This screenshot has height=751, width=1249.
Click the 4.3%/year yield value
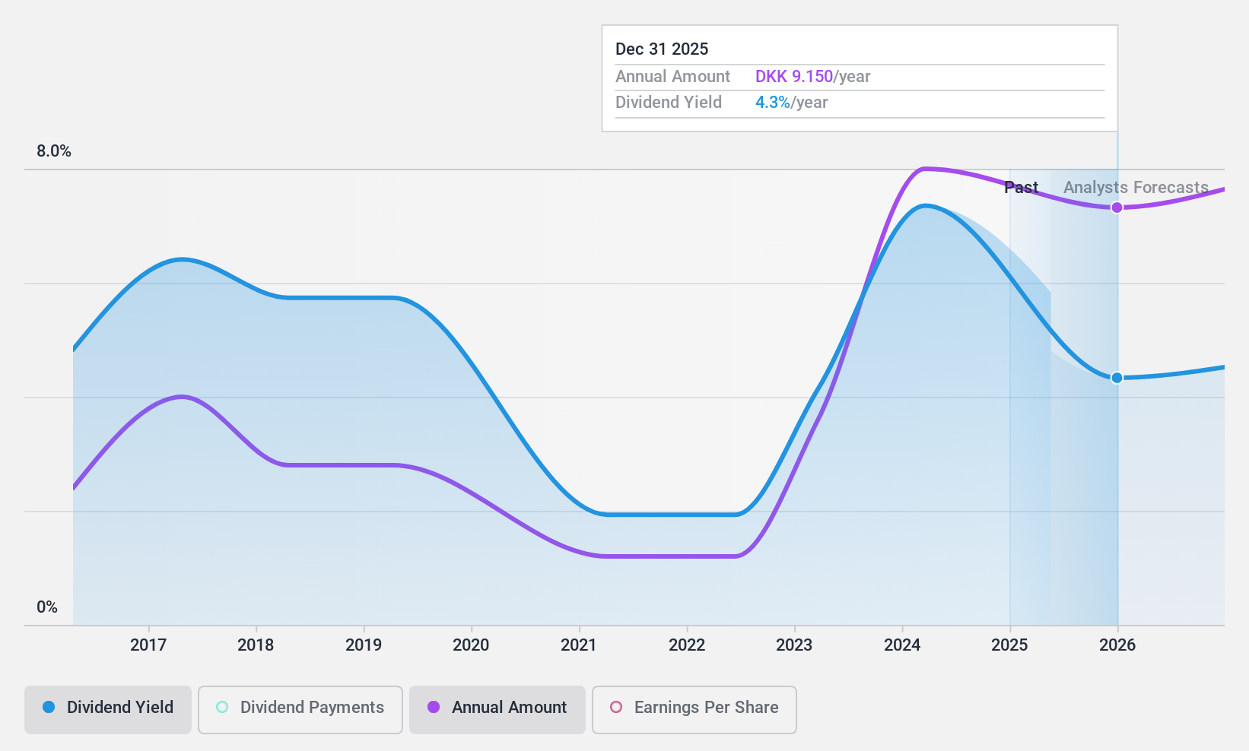(x=791, y=103)
